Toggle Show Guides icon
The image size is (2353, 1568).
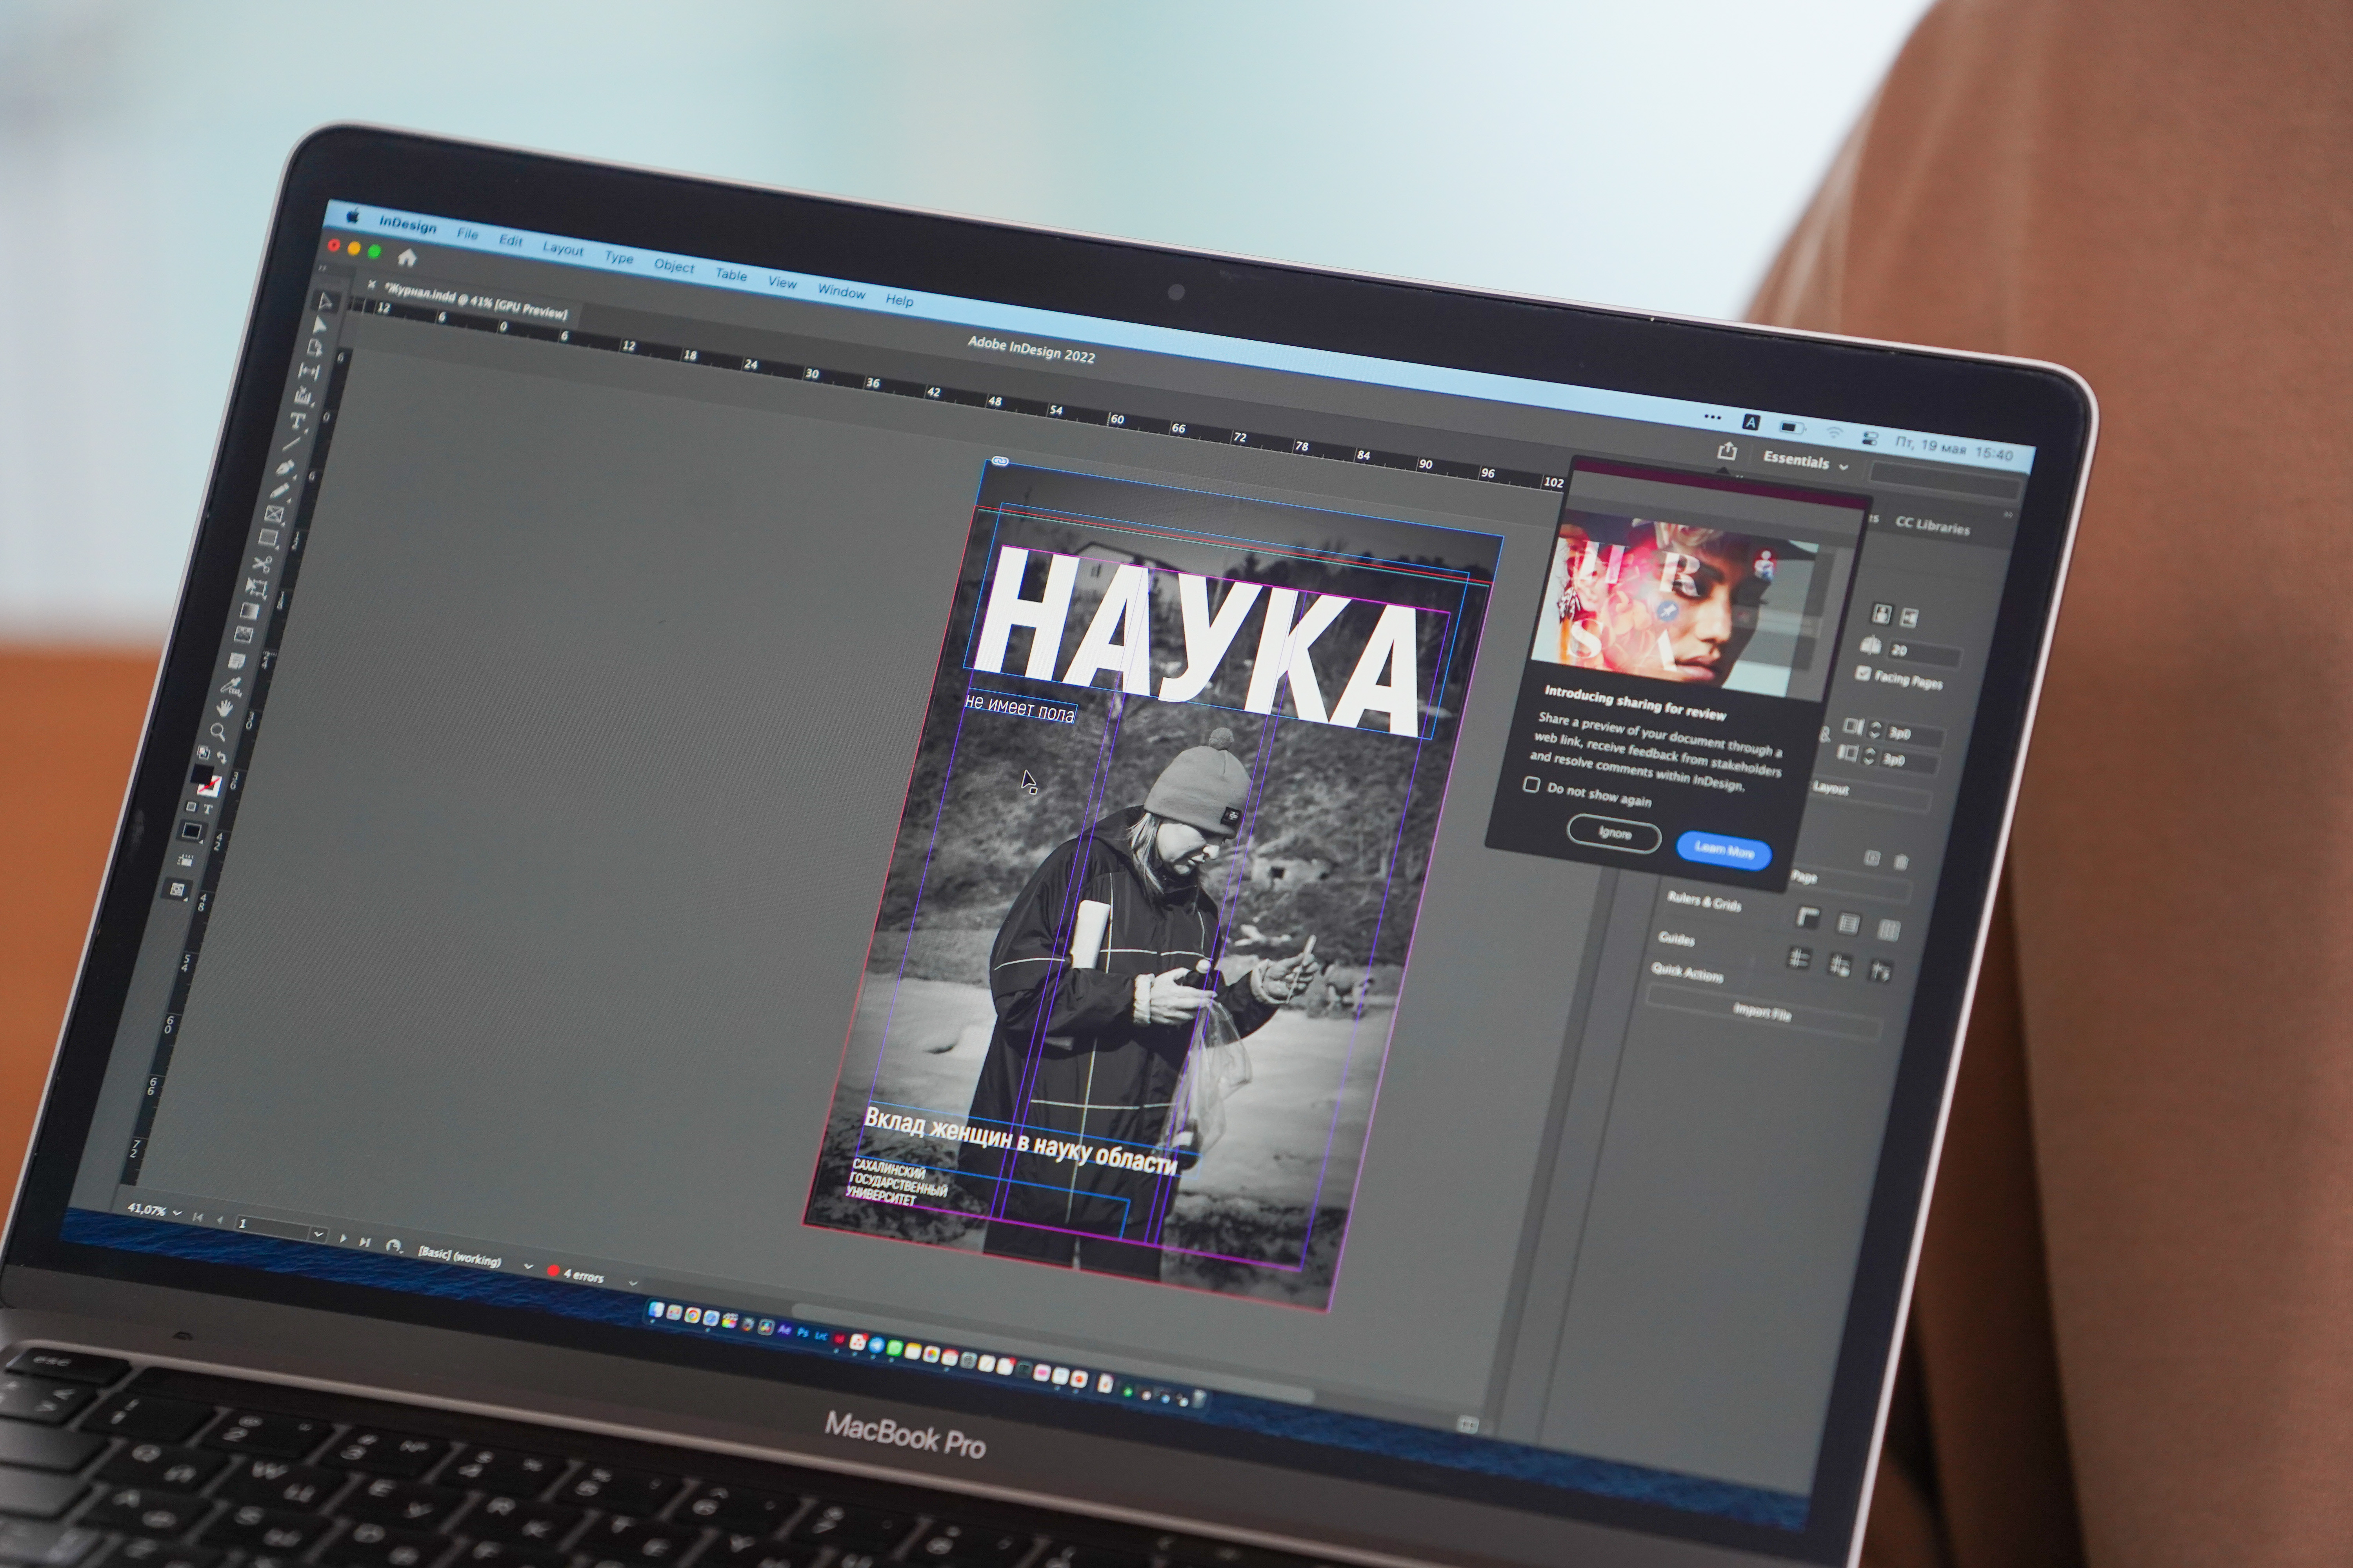1800,958
